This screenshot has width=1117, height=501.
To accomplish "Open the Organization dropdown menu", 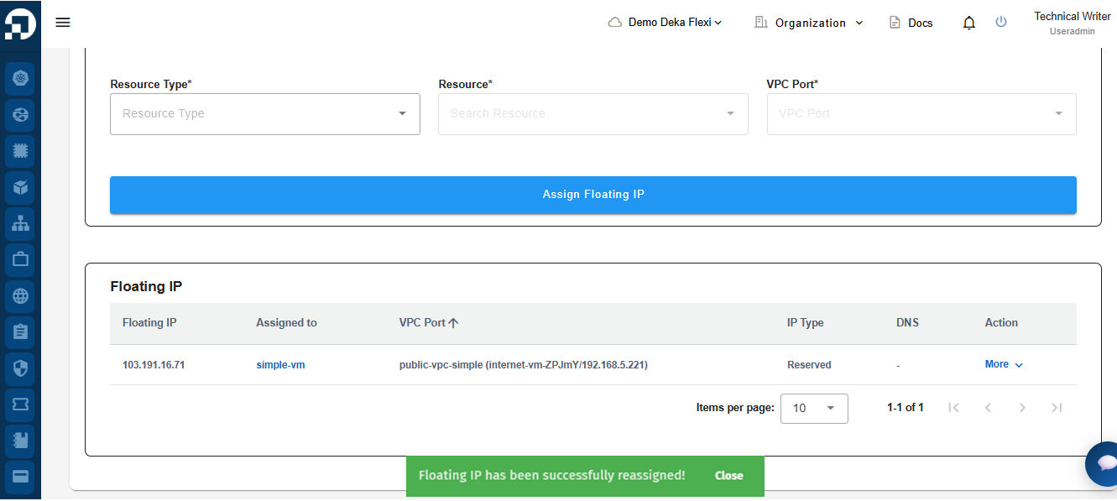I will click(x=809, y=23).
